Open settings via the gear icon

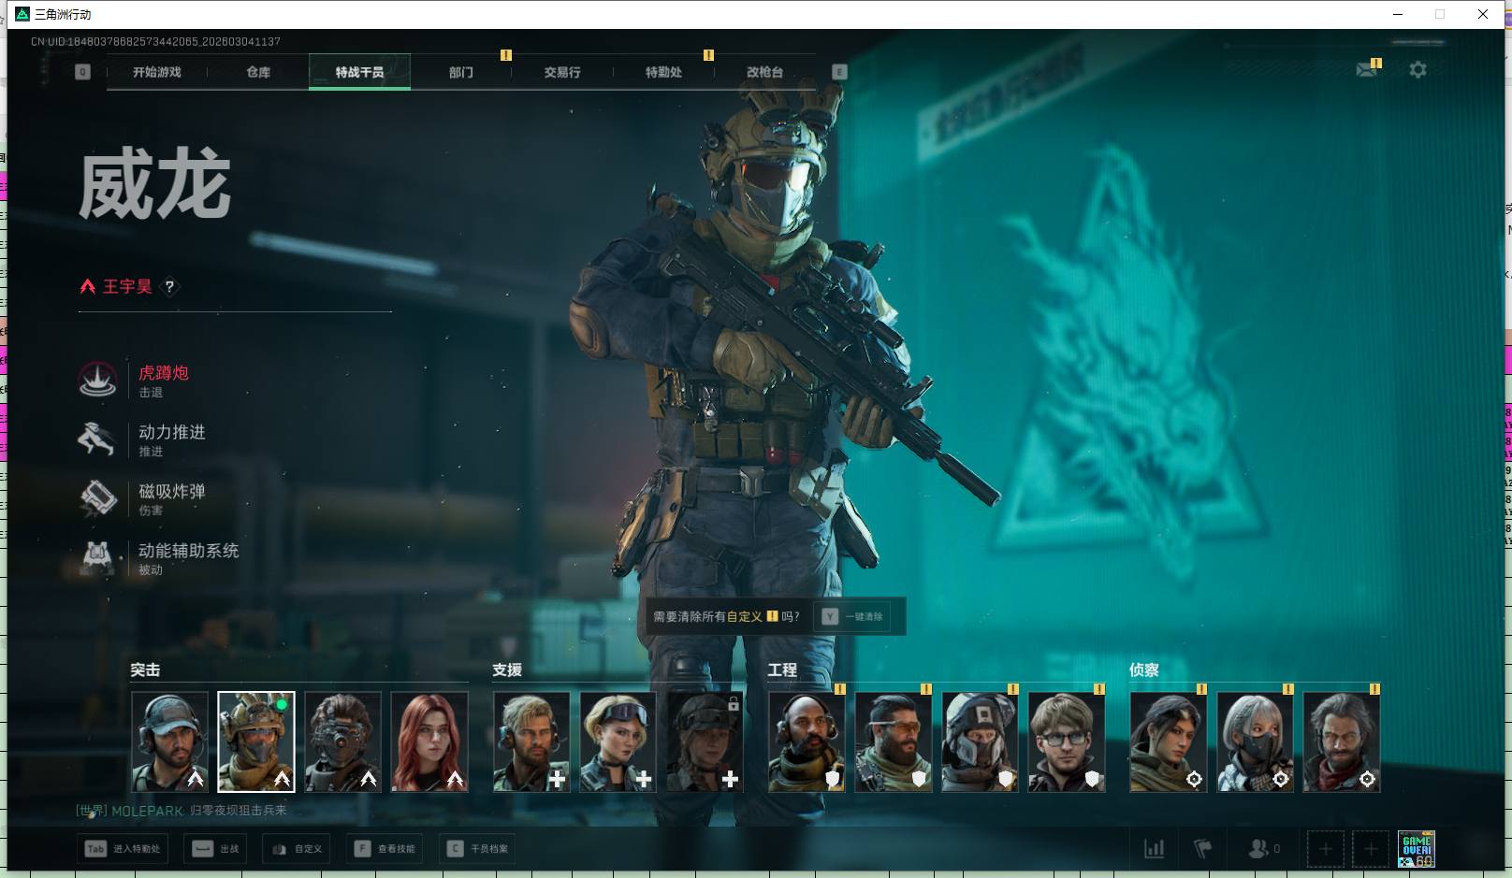(x=1417, y=70)
